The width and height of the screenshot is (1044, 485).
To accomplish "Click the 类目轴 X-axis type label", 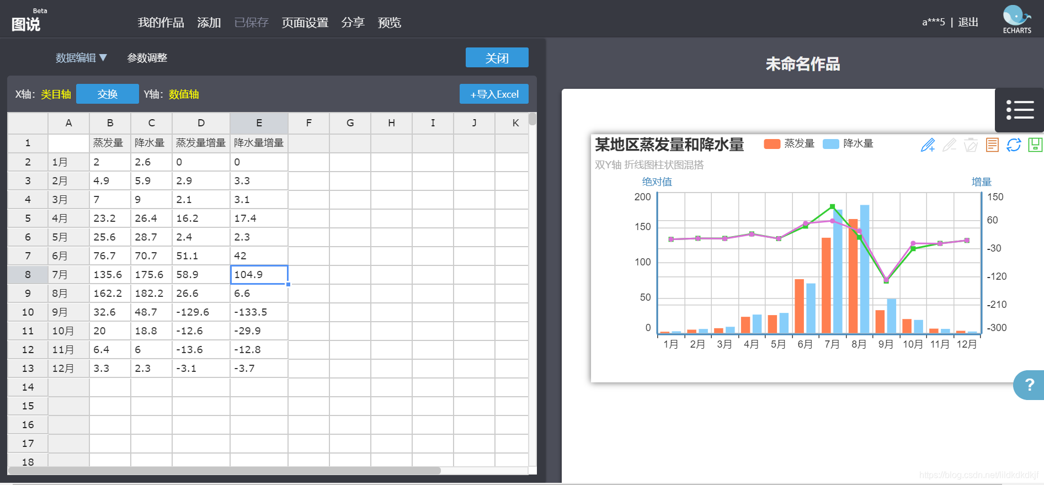I will click(x=56, y=94).
